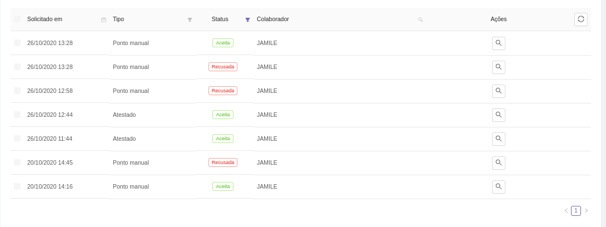Toggle the select-all checkbox in the header
606x227 pixels.
[x=17, y=19]
